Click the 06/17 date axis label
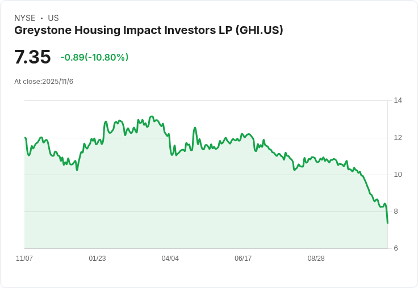This screenshot has width=418, height=288. point(243,259)
